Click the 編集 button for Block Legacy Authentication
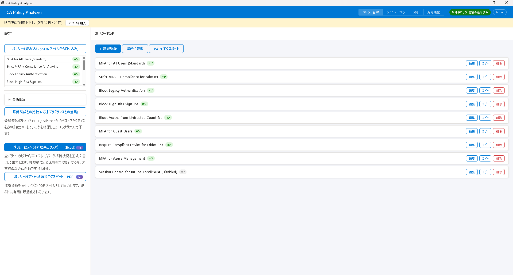This screenshot has height=275, width=513. pos(472,91)
